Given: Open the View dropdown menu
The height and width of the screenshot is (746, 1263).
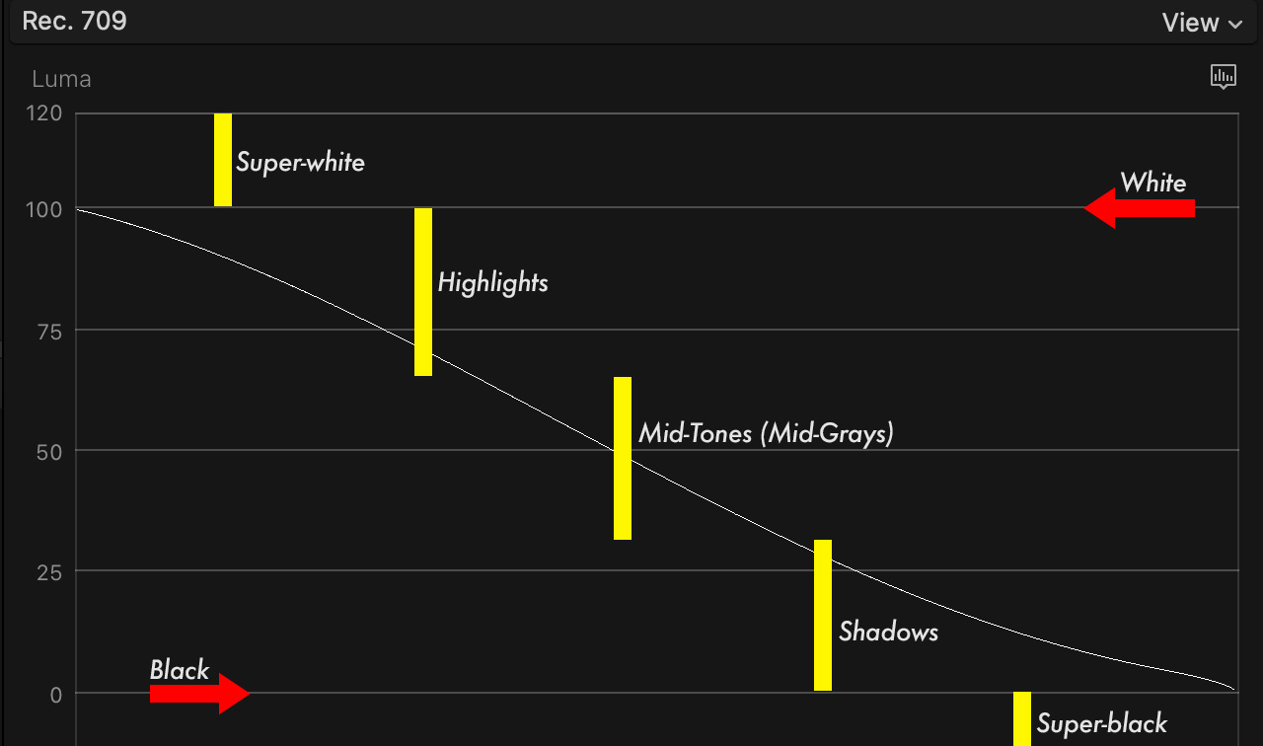Looking at the screenshot, I should tap(1202, 23).
